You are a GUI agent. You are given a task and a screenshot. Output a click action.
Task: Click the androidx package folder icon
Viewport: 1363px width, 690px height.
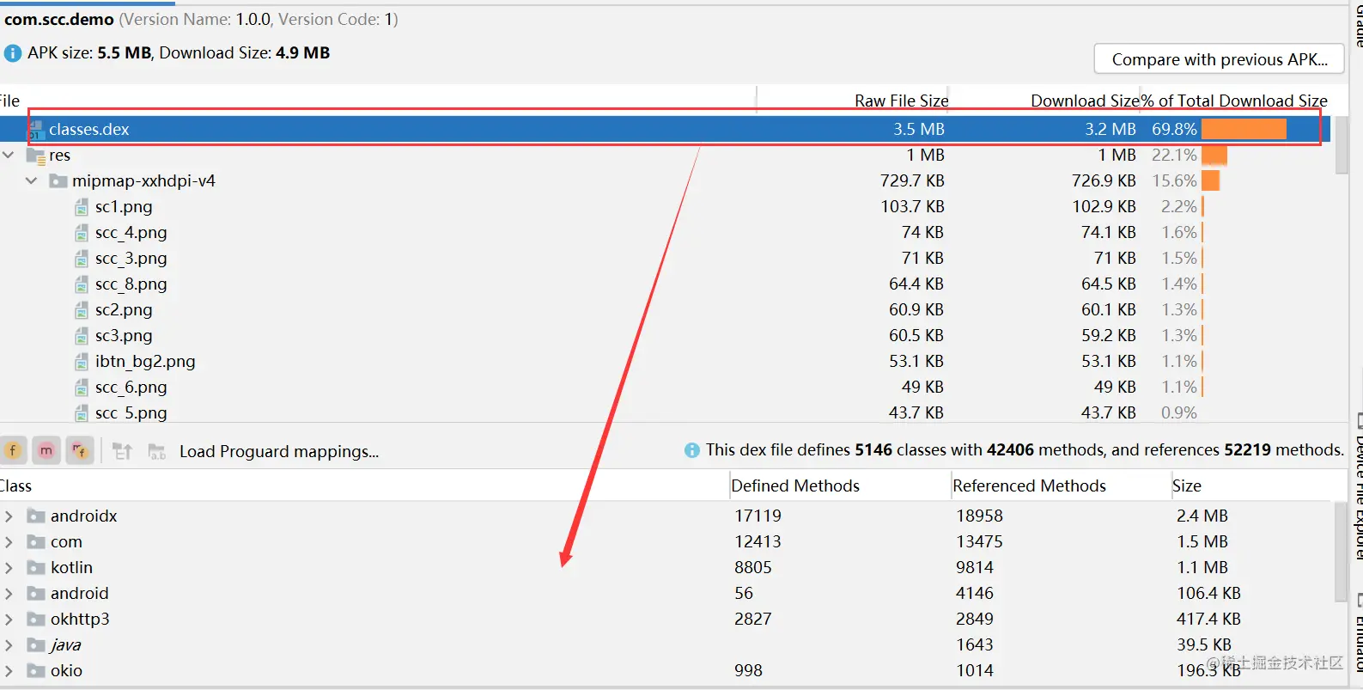tap(36, 516)
